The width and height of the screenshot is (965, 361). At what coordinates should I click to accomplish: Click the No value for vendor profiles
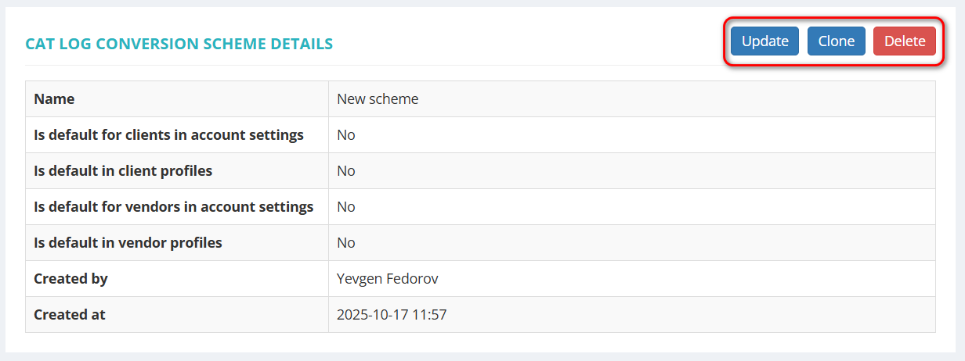click(x=346, y=243)
